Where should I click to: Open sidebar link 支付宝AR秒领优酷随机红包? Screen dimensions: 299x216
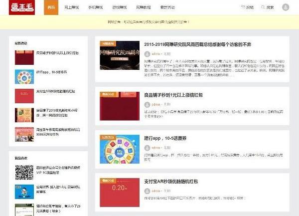[56, 91]
